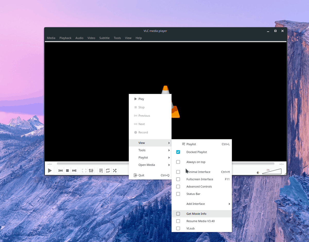Quit VLC via the context menu entry
This screenshot has height=242, width=309.
tap(141, 175)
